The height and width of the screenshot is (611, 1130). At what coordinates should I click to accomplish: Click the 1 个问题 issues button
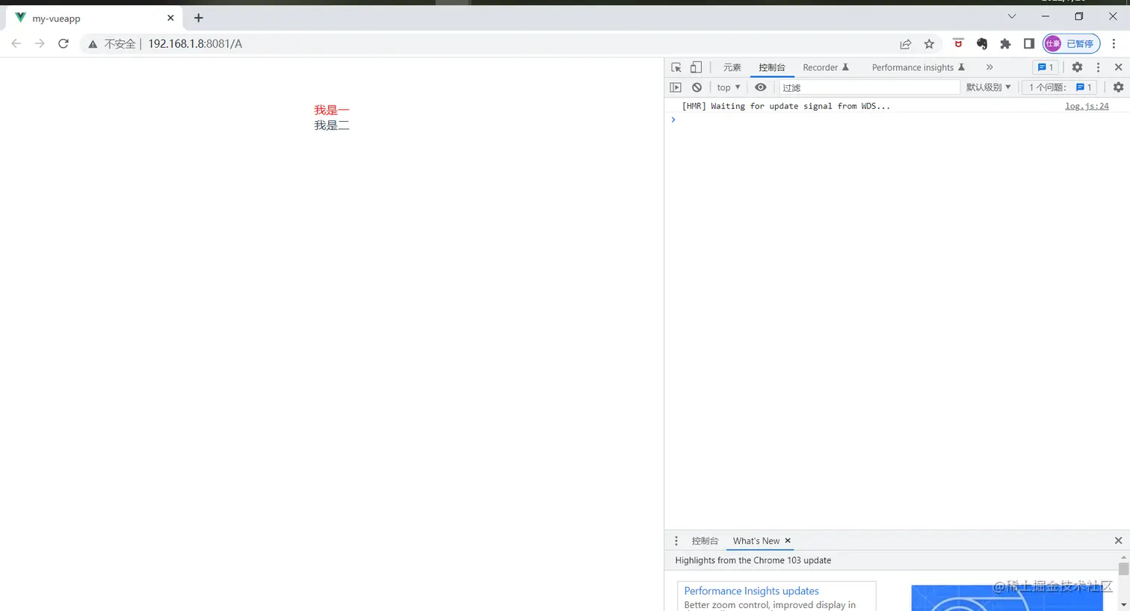click(1060, 87)
